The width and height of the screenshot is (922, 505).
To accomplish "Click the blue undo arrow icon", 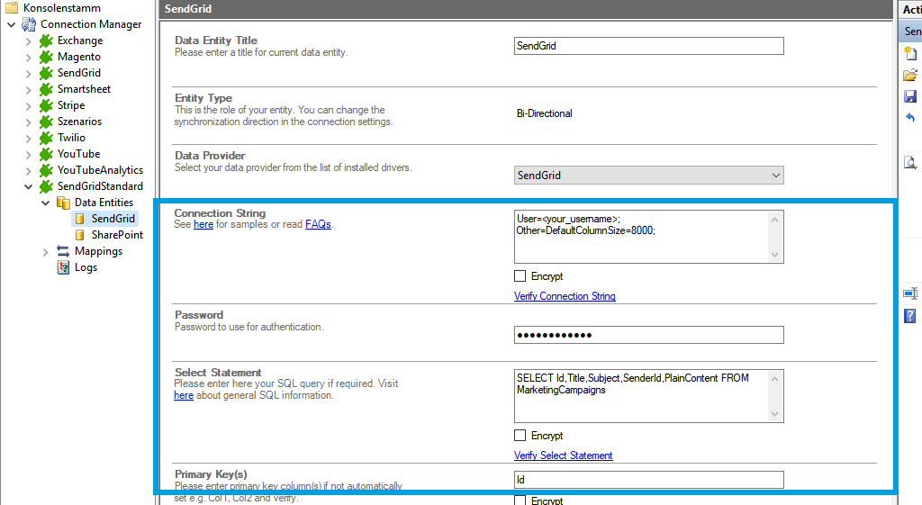I will [x=910, y=118].
